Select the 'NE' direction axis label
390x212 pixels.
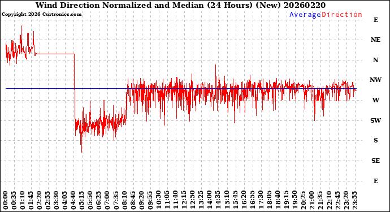coord(375,40)
